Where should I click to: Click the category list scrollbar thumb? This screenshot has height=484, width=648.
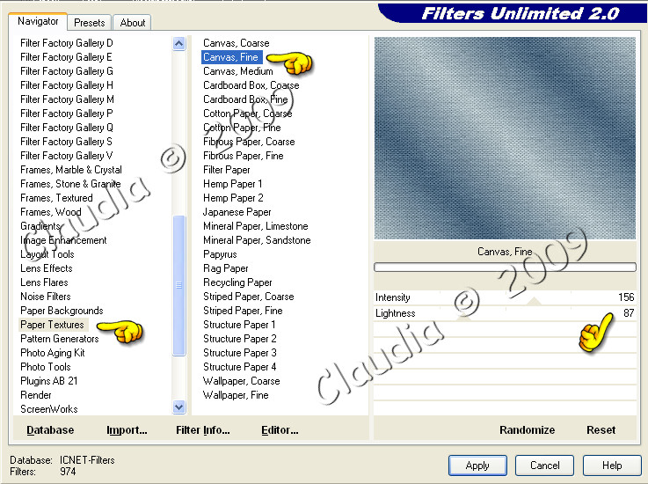(x=179, y=285)
